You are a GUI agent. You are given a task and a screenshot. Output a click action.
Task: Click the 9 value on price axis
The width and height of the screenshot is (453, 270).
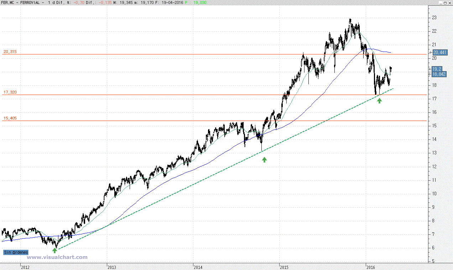tap(433, 207)
